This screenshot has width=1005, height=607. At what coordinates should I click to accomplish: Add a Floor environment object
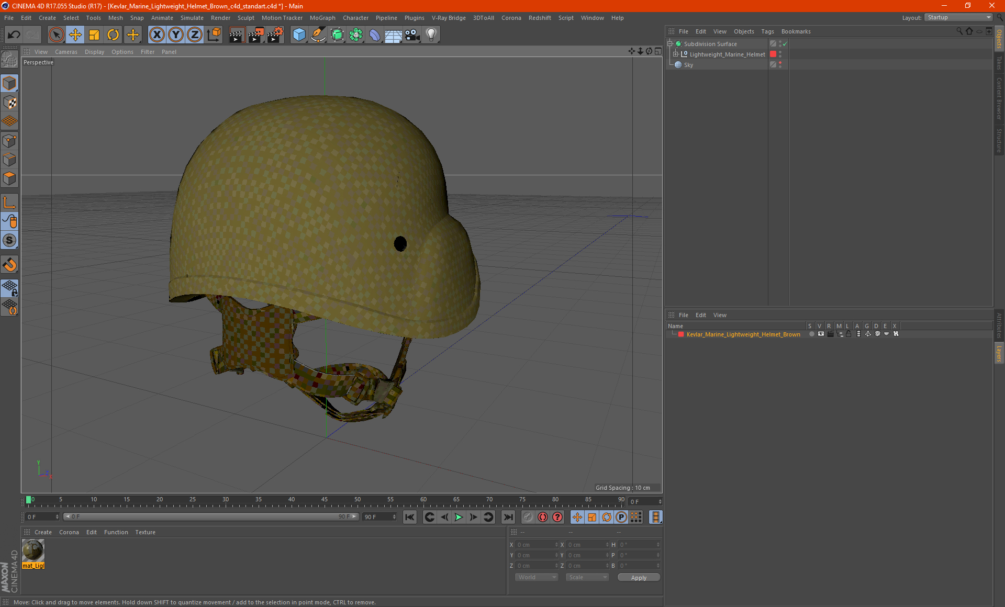393,35
